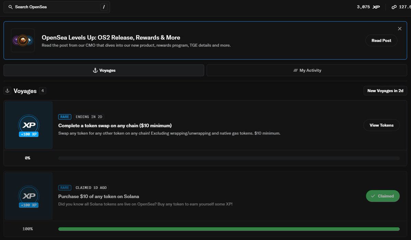Click the Solana voyage XP thumbnail
The width and height of the screenshot is (411, 240).
click(x=29, y=196)
